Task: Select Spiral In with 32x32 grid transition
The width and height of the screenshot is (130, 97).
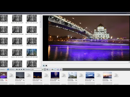Action: coord(32,19)
